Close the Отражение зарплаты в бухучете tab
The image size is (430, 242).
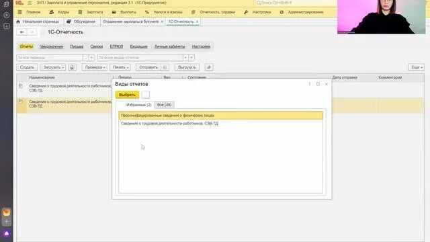pyautogui.click(x=162, y=22)
